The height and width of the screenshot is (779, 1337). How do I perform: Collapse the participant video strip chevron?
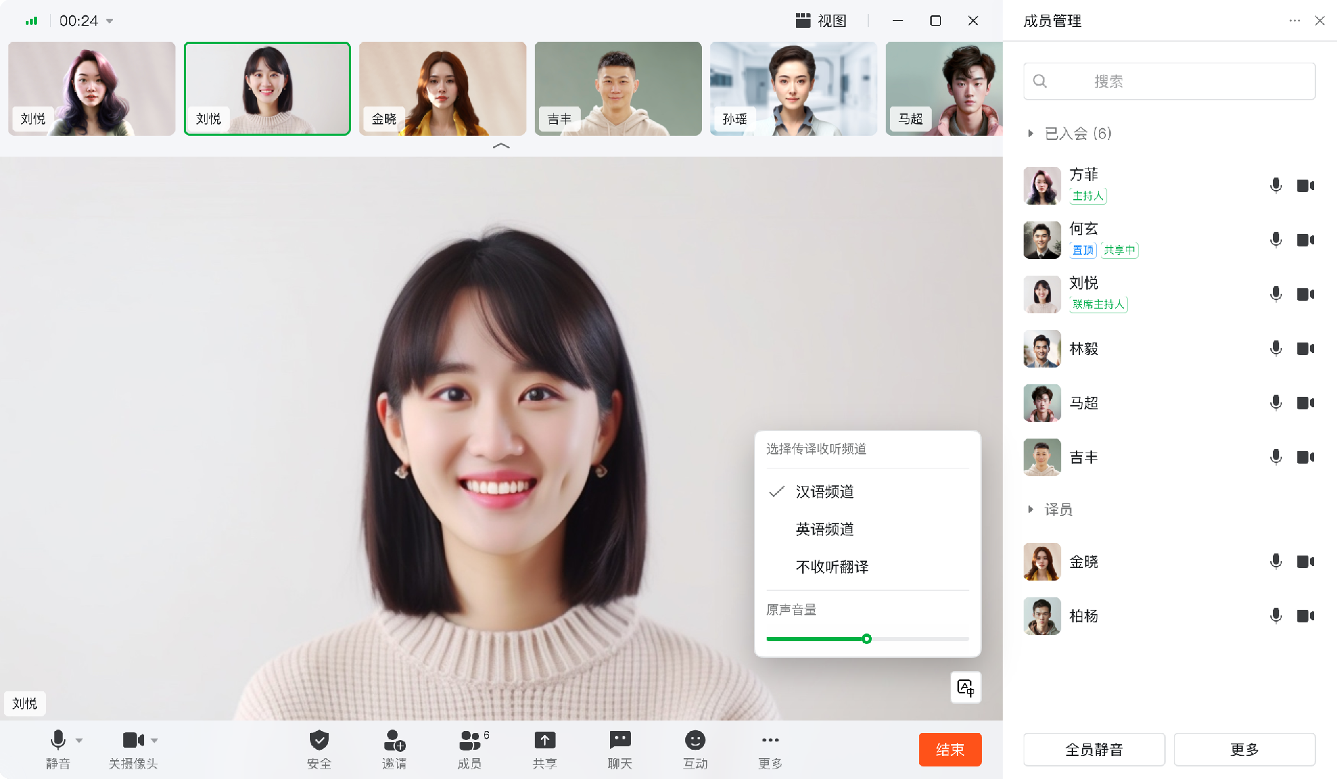coord(501,145)
